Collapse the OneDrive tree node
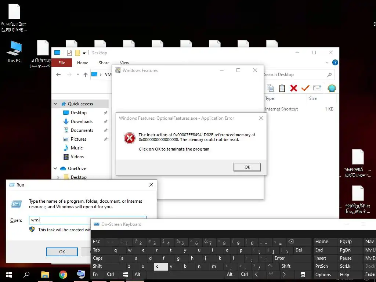Screen dimensions: 376x282 pos(55,168)
